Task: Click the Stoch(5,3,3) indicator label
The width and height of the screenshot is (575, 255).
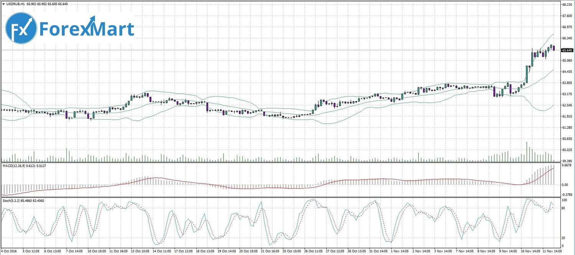Action: coord(12,201)
